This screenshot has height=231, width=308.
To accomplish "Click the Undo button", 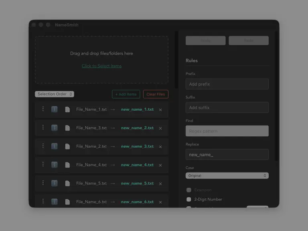I will pos(205,41).
